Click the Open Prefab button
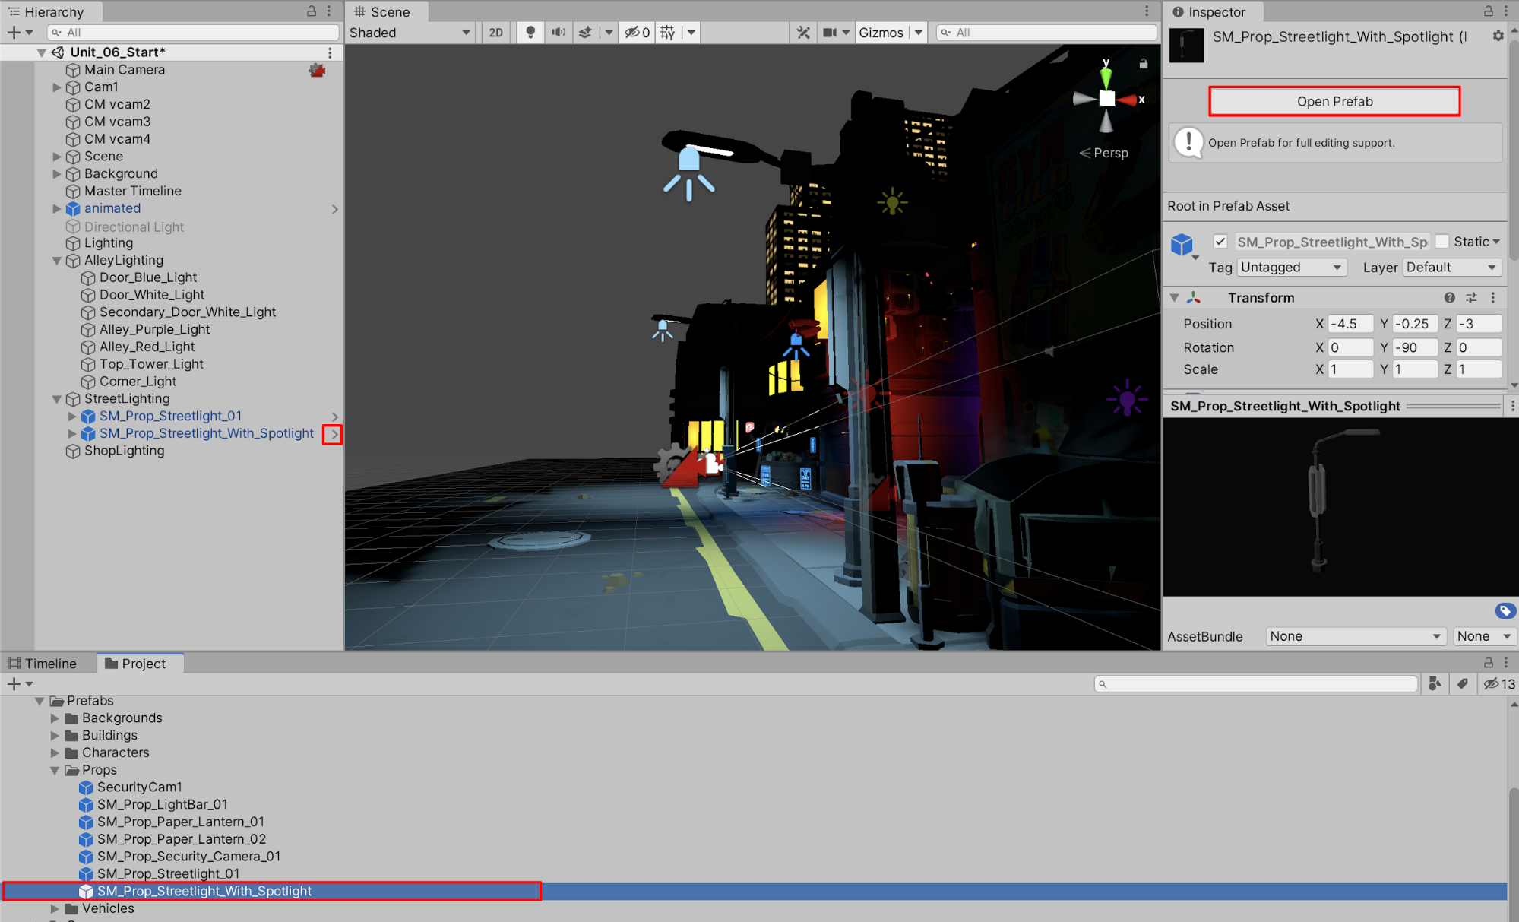1519x922 pixels. click(x=1334, y=102)
